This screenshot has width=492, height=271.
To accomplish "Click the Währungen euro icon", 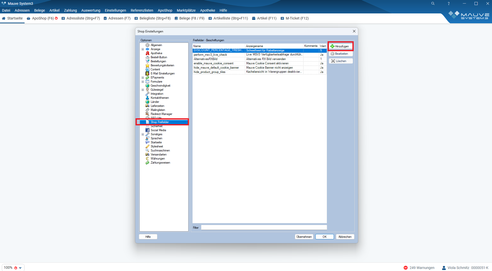I will 147,159.
